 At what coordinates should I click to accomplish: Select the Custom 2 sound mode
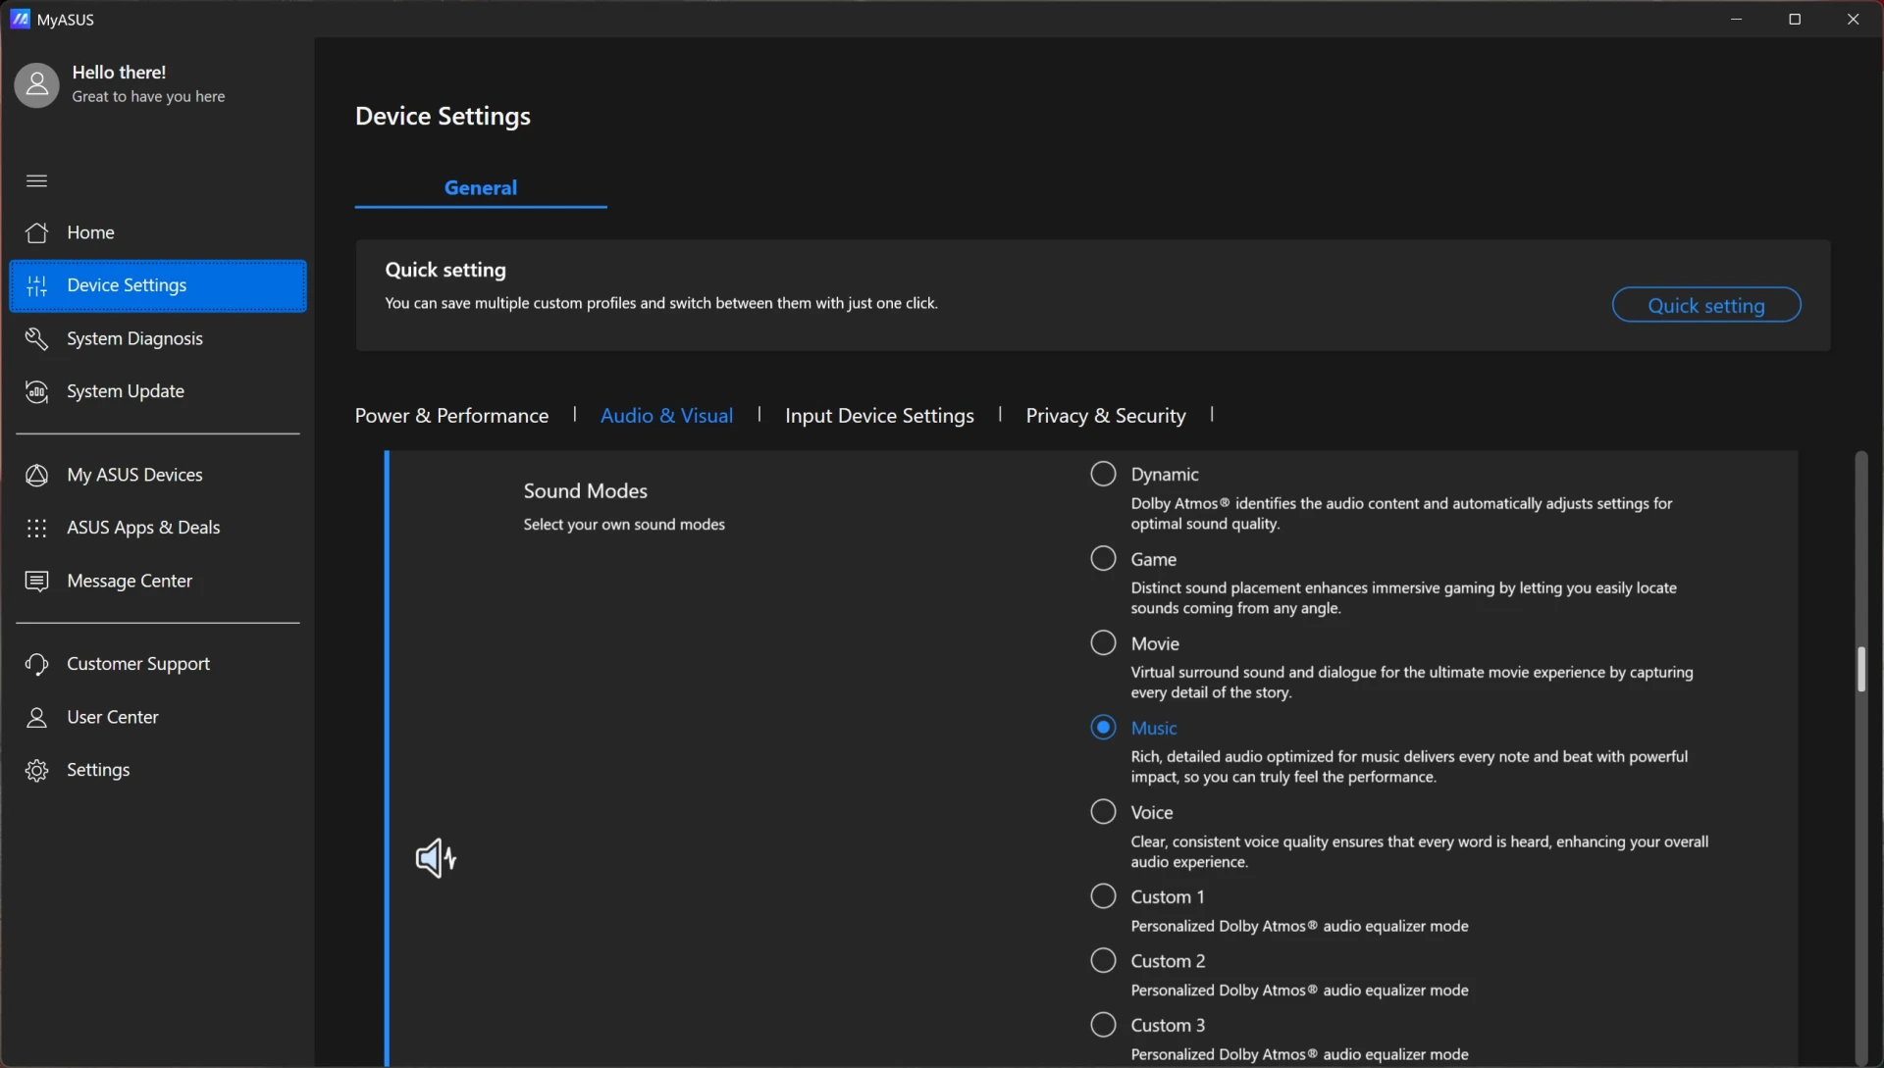[1103, 960]
